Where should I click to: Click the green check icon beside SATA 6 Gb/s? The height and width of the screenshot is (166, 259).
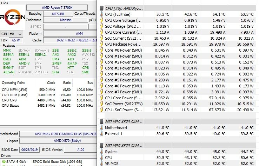point(4,161)
